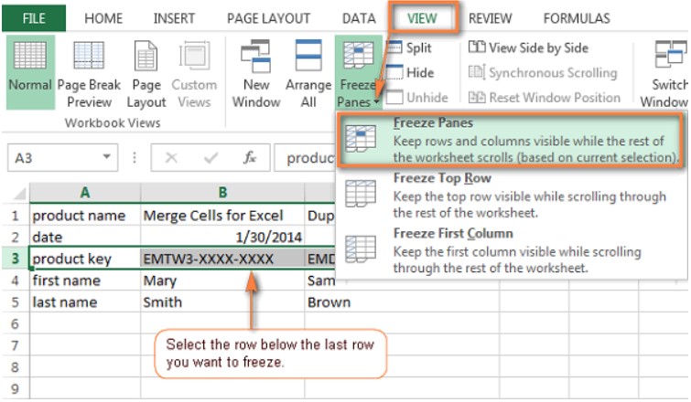Image resolution: width=691 pixels, height=402 pixels.
Task: Click the cell containing 'Brown'
Action: 402,302
